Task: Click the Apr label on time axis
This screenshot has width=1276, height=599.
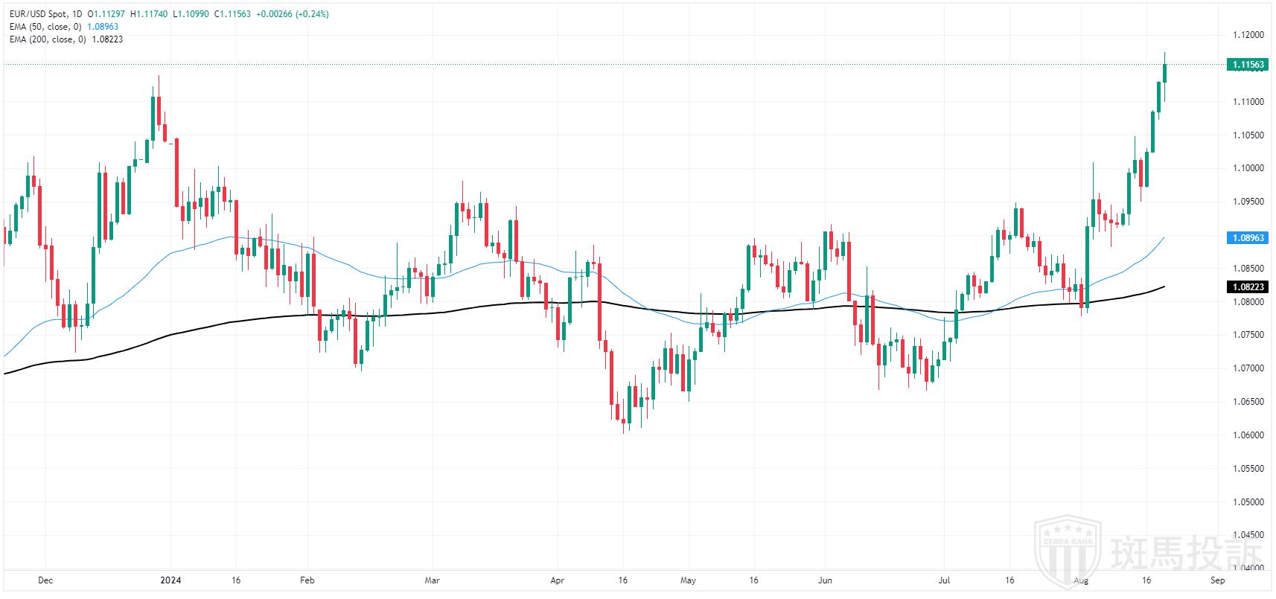Action: [x=556, y=580]
